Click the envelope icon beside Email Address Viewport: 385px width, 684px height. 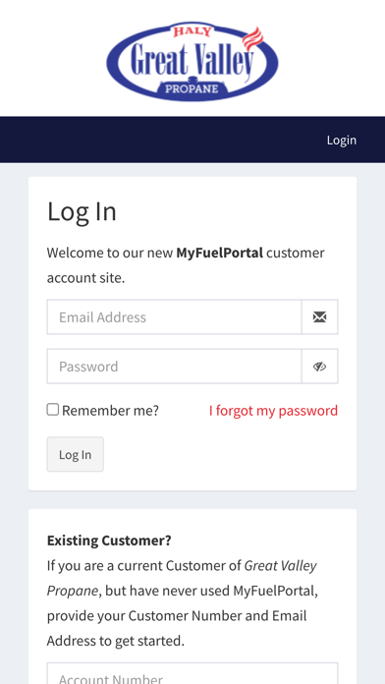click(x=319, y=317)
